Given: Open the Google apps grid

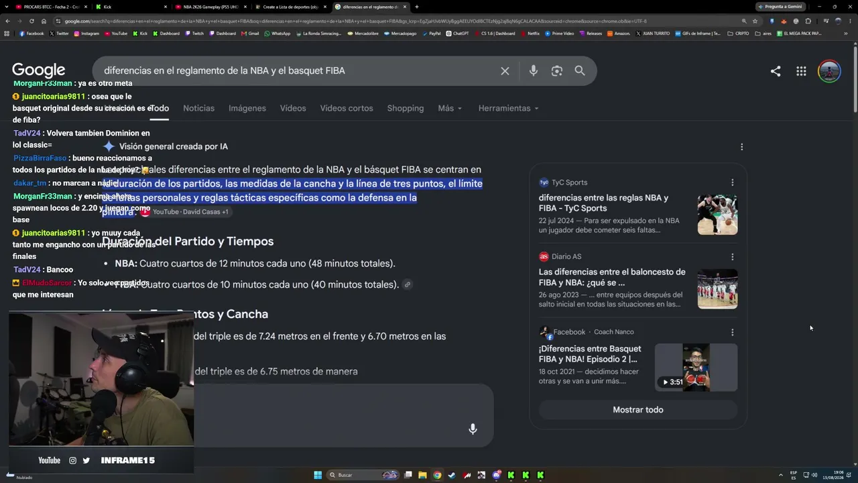Looking at the screenshot, I should 801,71.
